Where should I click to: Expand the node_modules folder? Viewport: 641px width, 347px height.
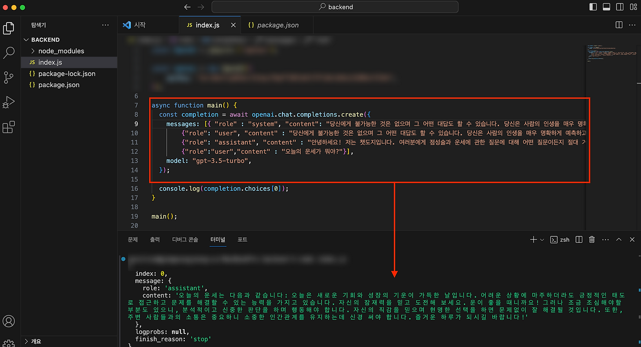pos(69,51)
